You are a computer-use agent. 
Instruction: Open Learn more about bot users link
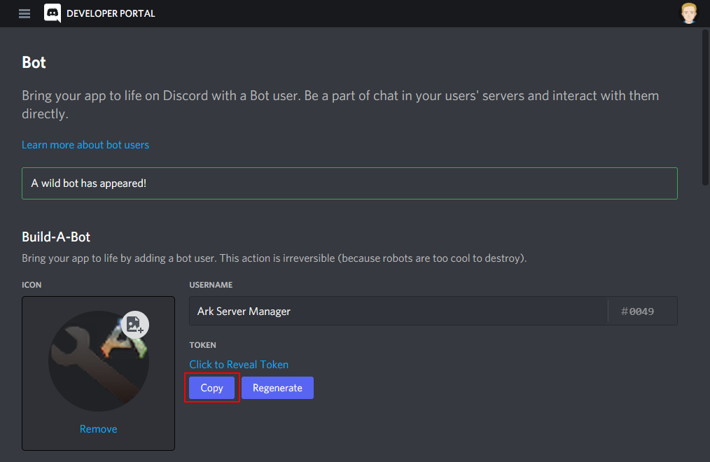85,145
